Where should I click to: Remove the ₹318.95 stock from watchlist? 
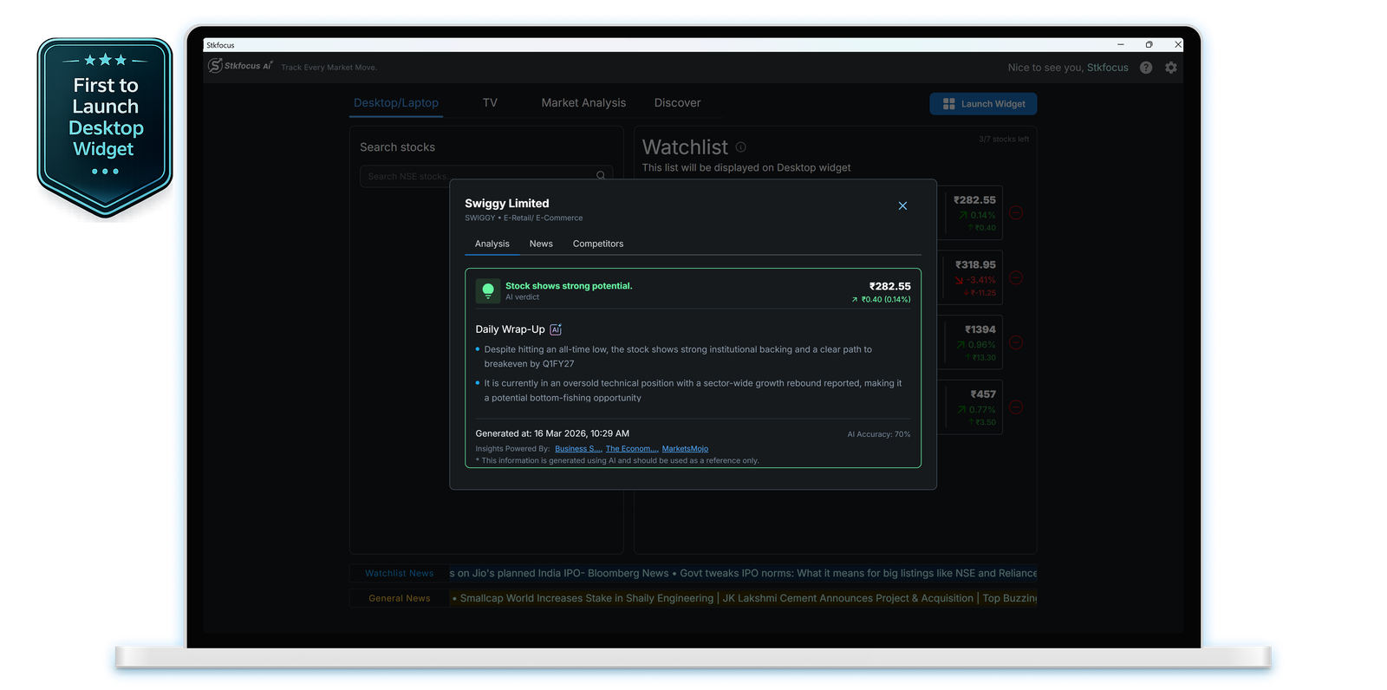[x=1016, y=278]
